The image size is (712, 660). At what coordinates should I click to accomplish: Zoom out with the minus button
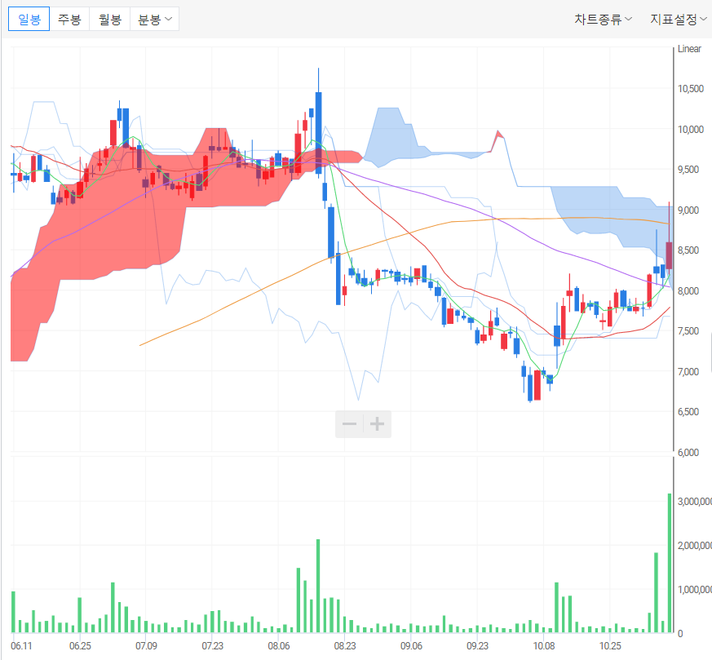[349, 424]
